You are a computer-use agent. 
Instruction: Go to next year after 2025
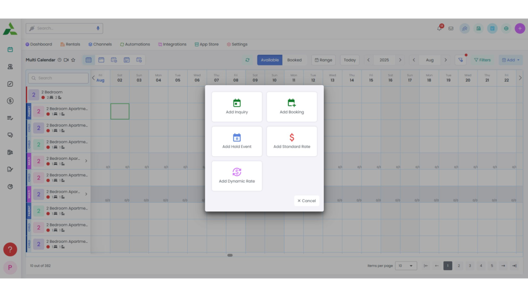(400, 60)
